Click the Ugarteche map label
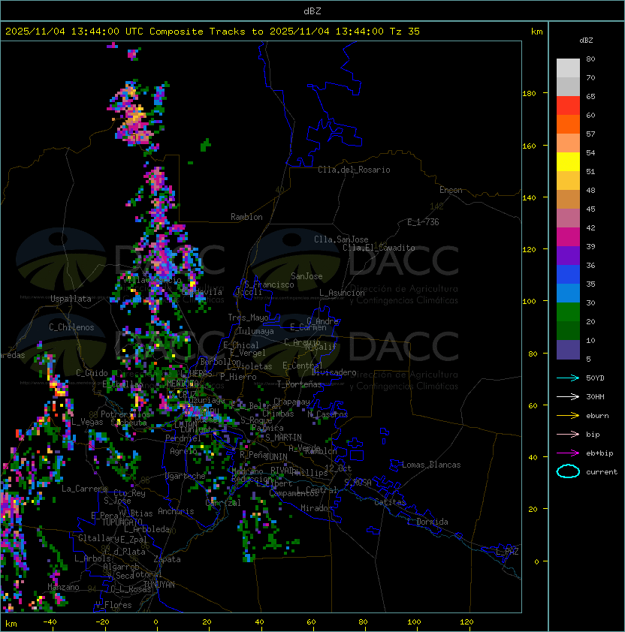This screenshot has height=632, width=625. click(x=186, y=476)
